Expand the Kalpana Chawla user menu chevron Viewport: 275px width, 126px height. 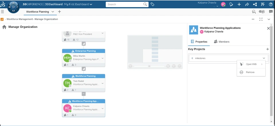[217, 6]
